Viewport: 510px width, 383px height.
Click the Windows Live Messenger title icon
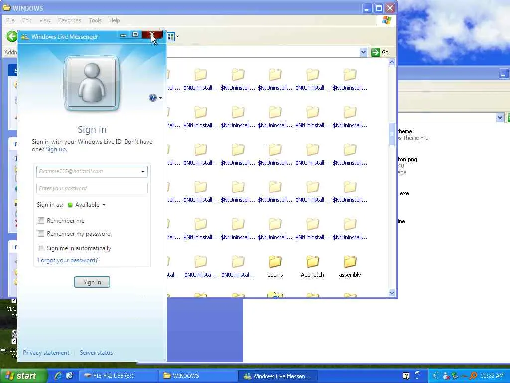pos(25,37)
